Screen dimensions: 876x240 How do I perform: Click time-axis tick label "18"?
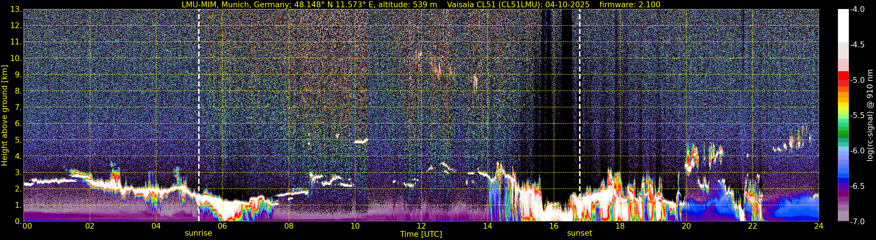[x=620, y=226]
